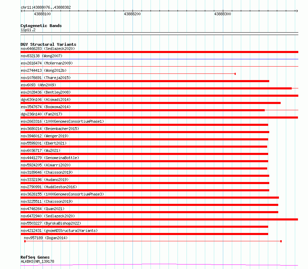The width and height of the screenshot is (308, 269).
Task: Open nsv5599201 (Ebert2021) entry
Action: coord(44,143)
